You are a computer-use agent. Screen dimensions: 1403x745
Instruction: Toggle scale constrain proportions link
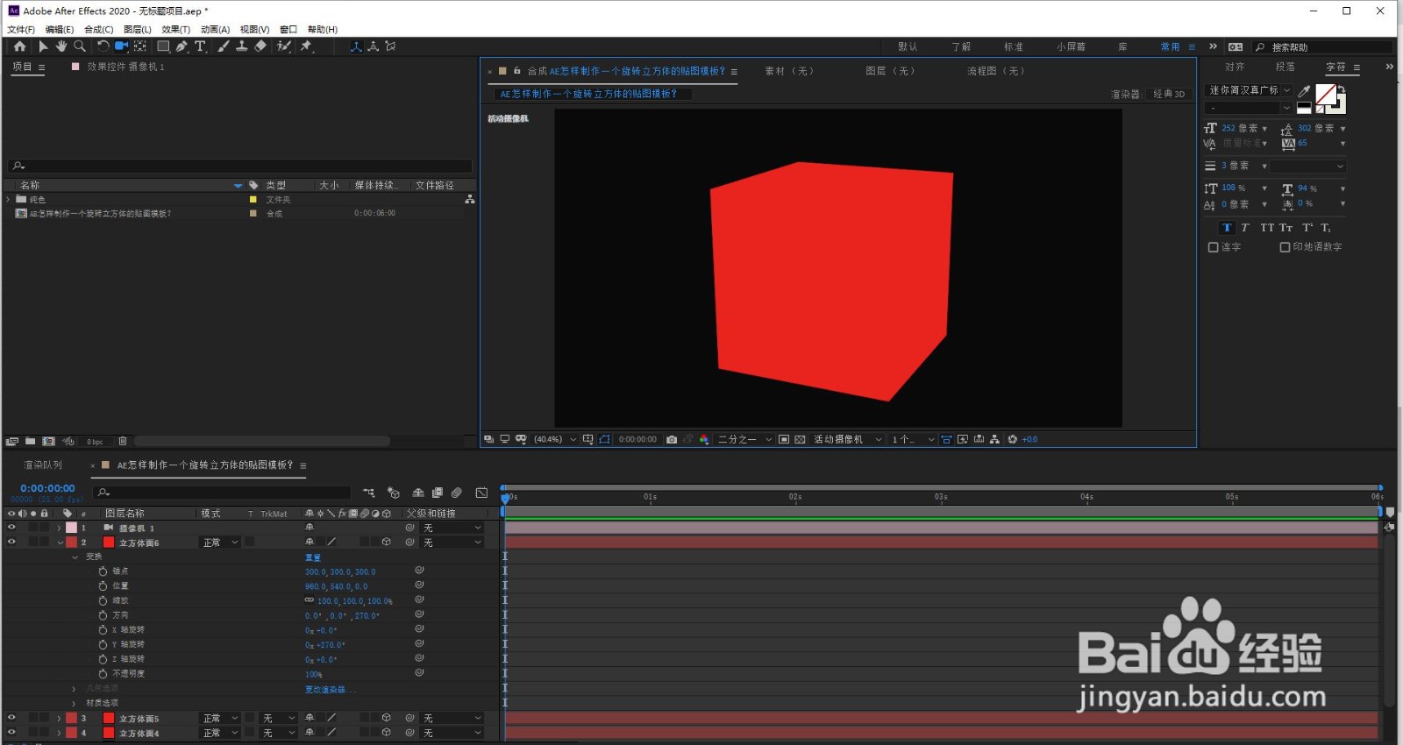pyautogui.click(x=310, y=600)
